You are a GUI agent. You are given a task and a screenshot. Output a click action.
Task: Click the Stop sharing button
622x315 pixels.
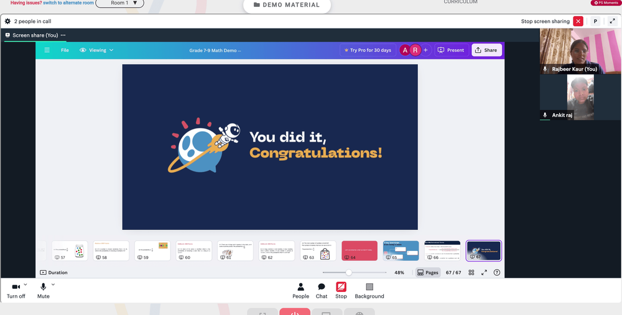[341, 290]
